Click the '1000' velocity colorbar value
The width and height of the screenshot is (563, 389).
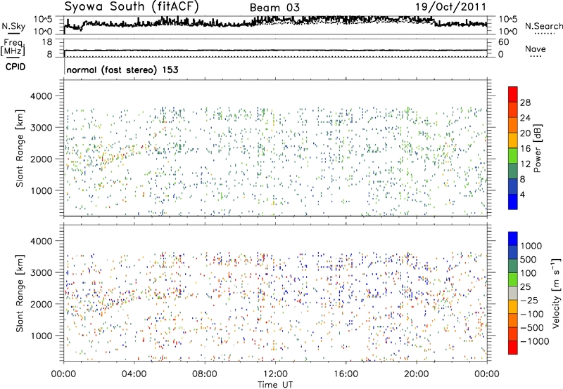tap(531, 246)
